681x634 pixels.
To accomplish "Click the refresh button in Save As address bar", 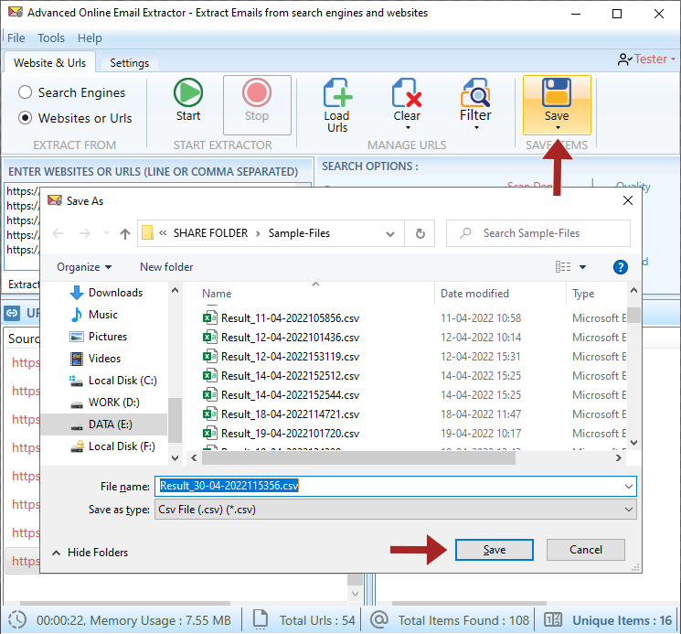I will tap(420, 234).
